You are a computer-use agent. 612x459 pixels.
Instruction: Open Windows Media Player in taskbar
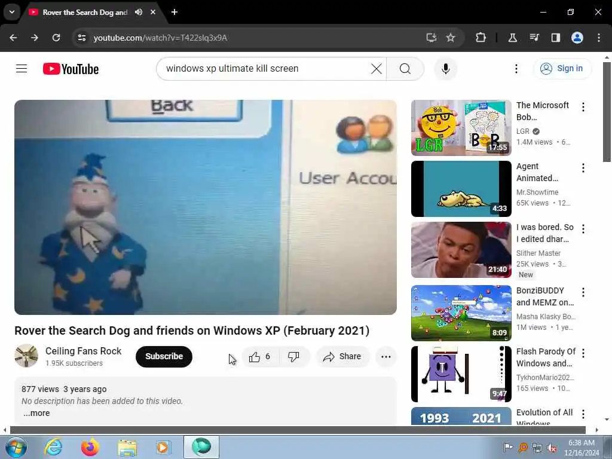pyautogui.click(x=163, y=447)
